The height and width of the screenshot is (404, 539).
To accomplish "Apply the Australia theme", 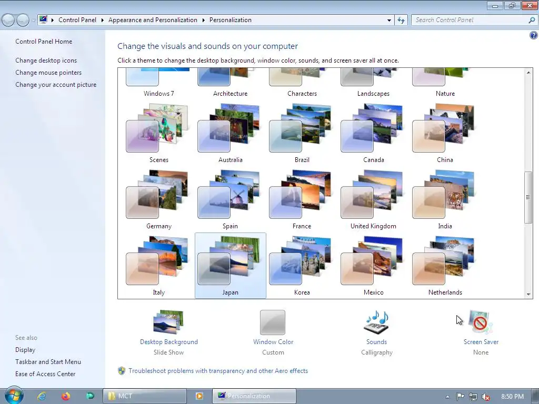I will (231, 134).
